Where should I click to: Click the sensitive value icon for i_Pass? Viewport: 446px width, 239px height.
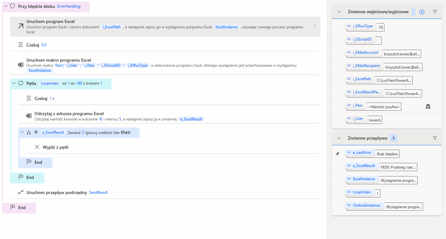tap(428, 107)
